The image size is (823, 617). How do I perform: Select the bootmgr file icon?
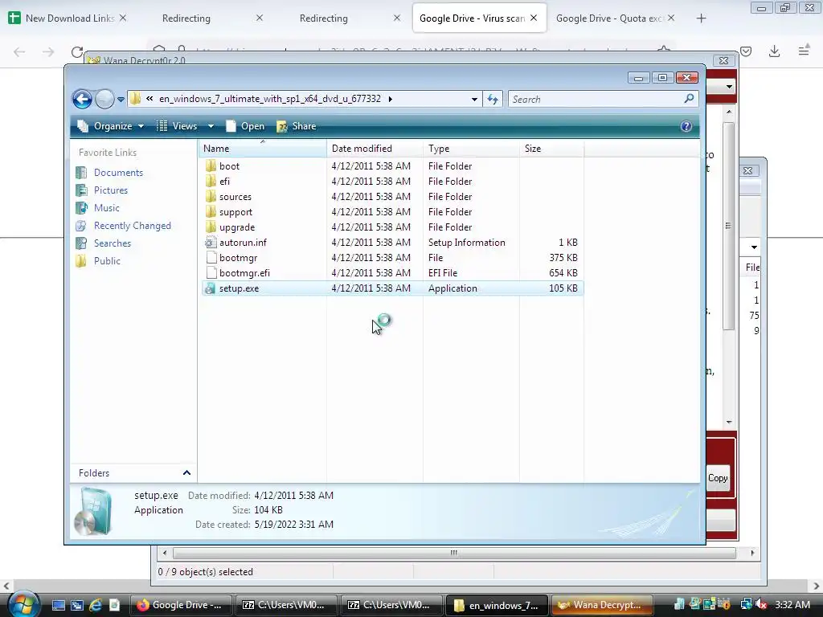coord(211,258)
